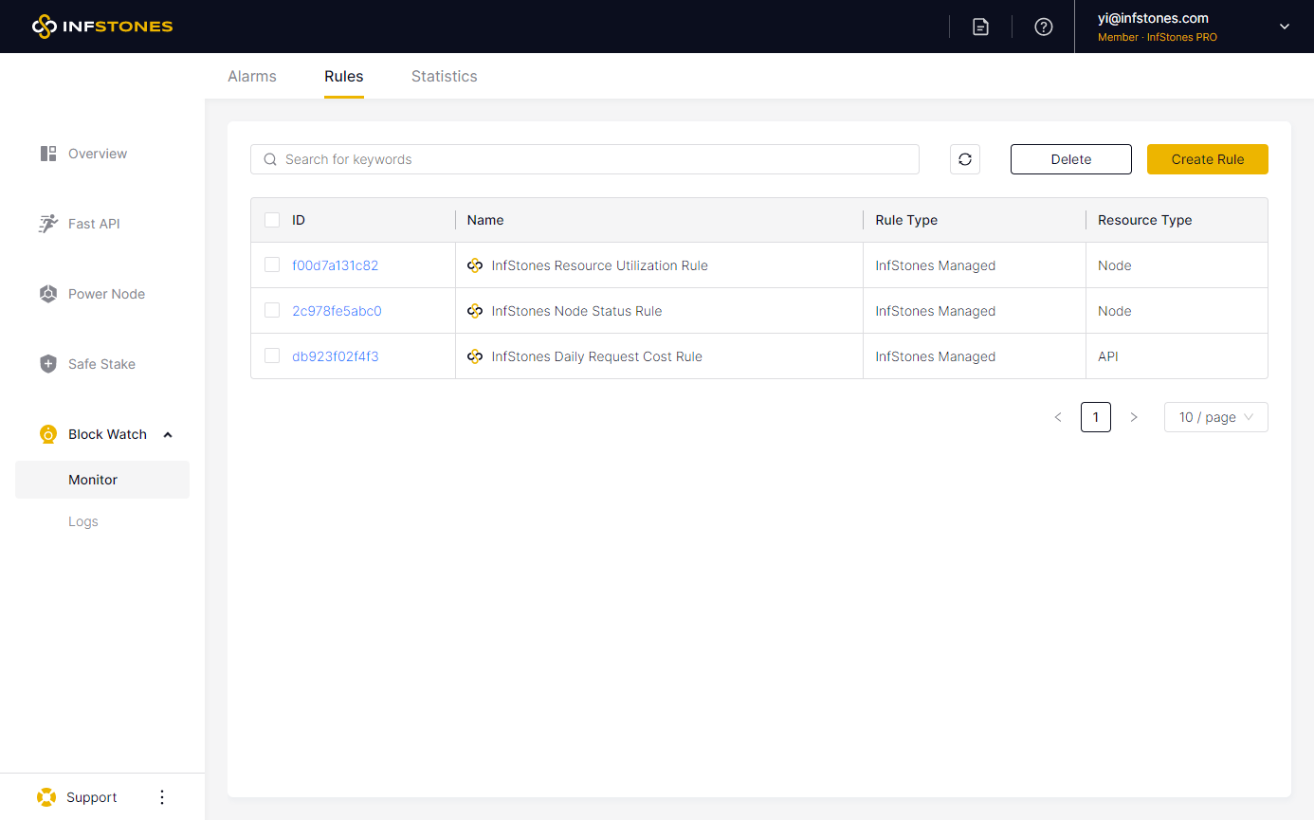This screenshot has height=820, width=1314.
Task: Switch to the Statistics tab
Action: [444, 76]
